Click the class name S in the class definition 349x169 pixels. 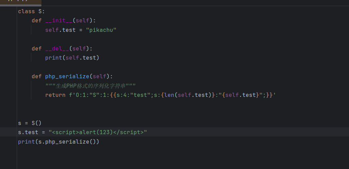coord(40,11)
